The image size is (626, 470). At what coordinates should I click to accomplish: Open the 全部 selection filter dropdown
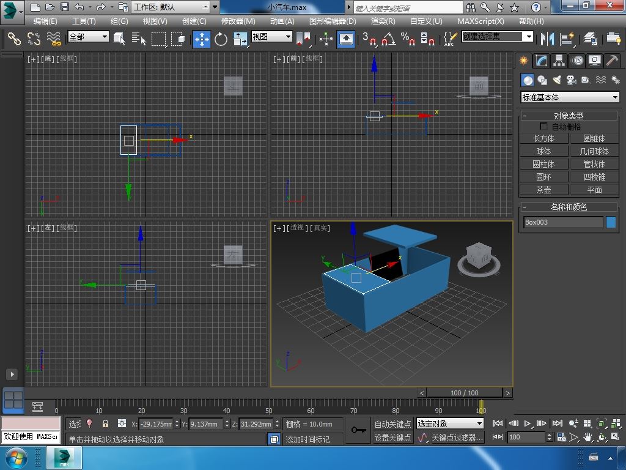click(x=88, y=37)
